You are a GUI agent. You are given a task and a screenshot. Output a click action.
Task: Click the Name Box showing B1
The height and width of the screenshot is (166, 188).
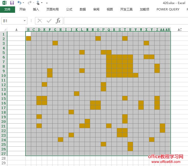coord(12,21)
